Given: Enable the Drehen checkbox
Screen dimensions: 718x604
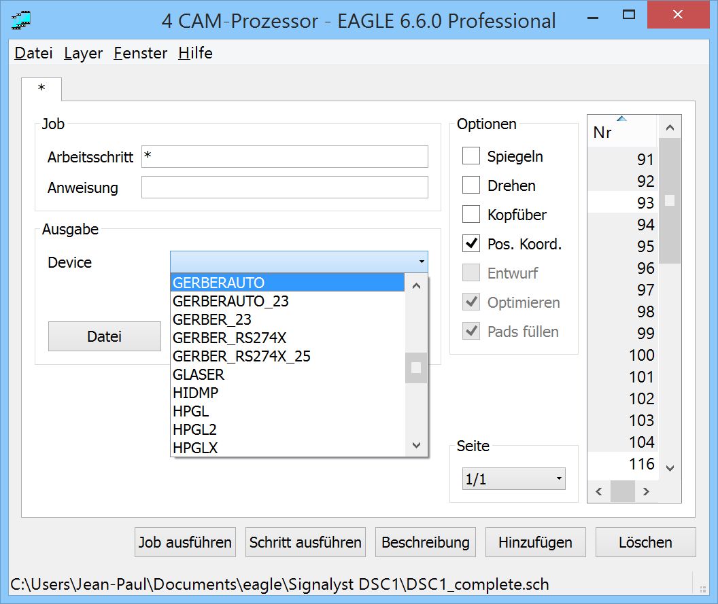Looking at the screenshot, I should click(471, 185).
